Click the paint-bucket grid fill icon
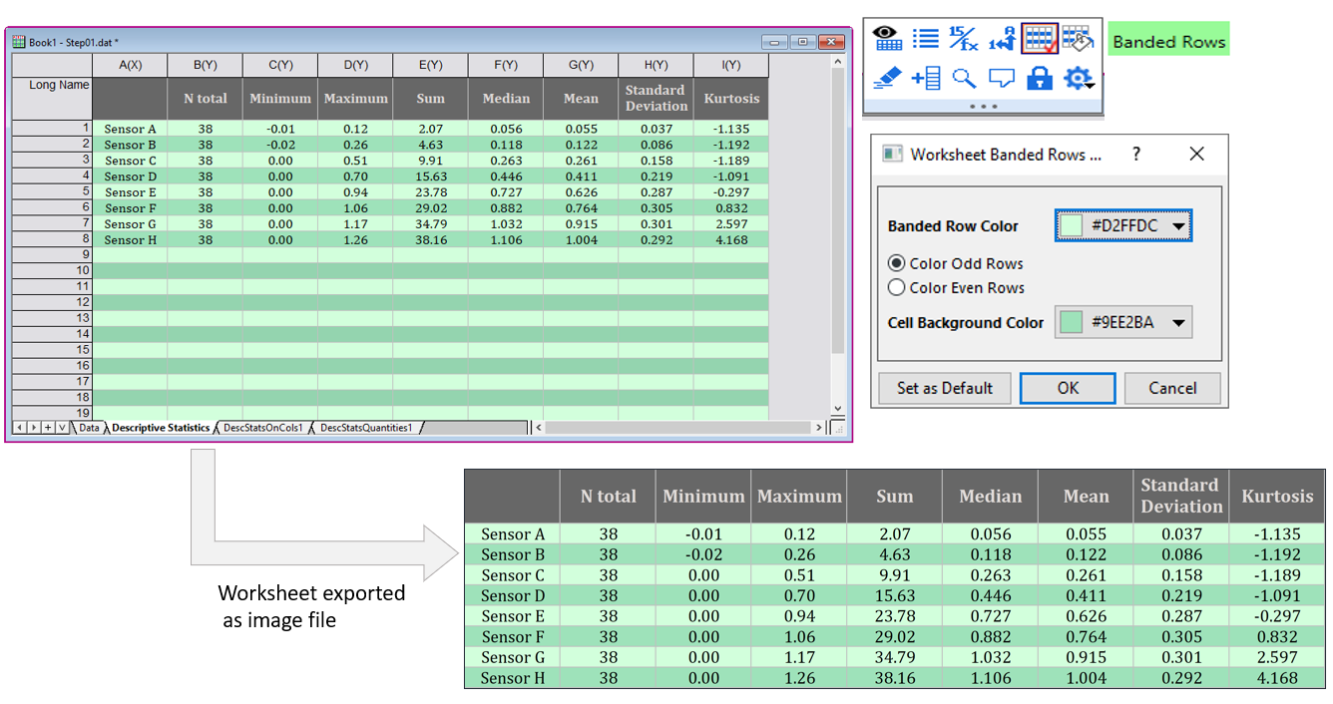1333x704 pixels. [x=1078, y=38]
